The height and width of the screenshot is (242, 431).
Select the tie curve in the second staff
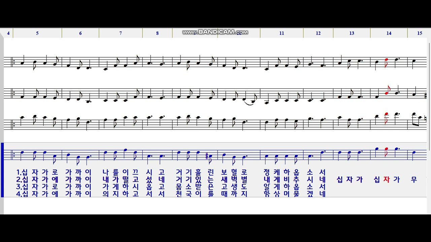pyautogui.click(x=249, y=103)
